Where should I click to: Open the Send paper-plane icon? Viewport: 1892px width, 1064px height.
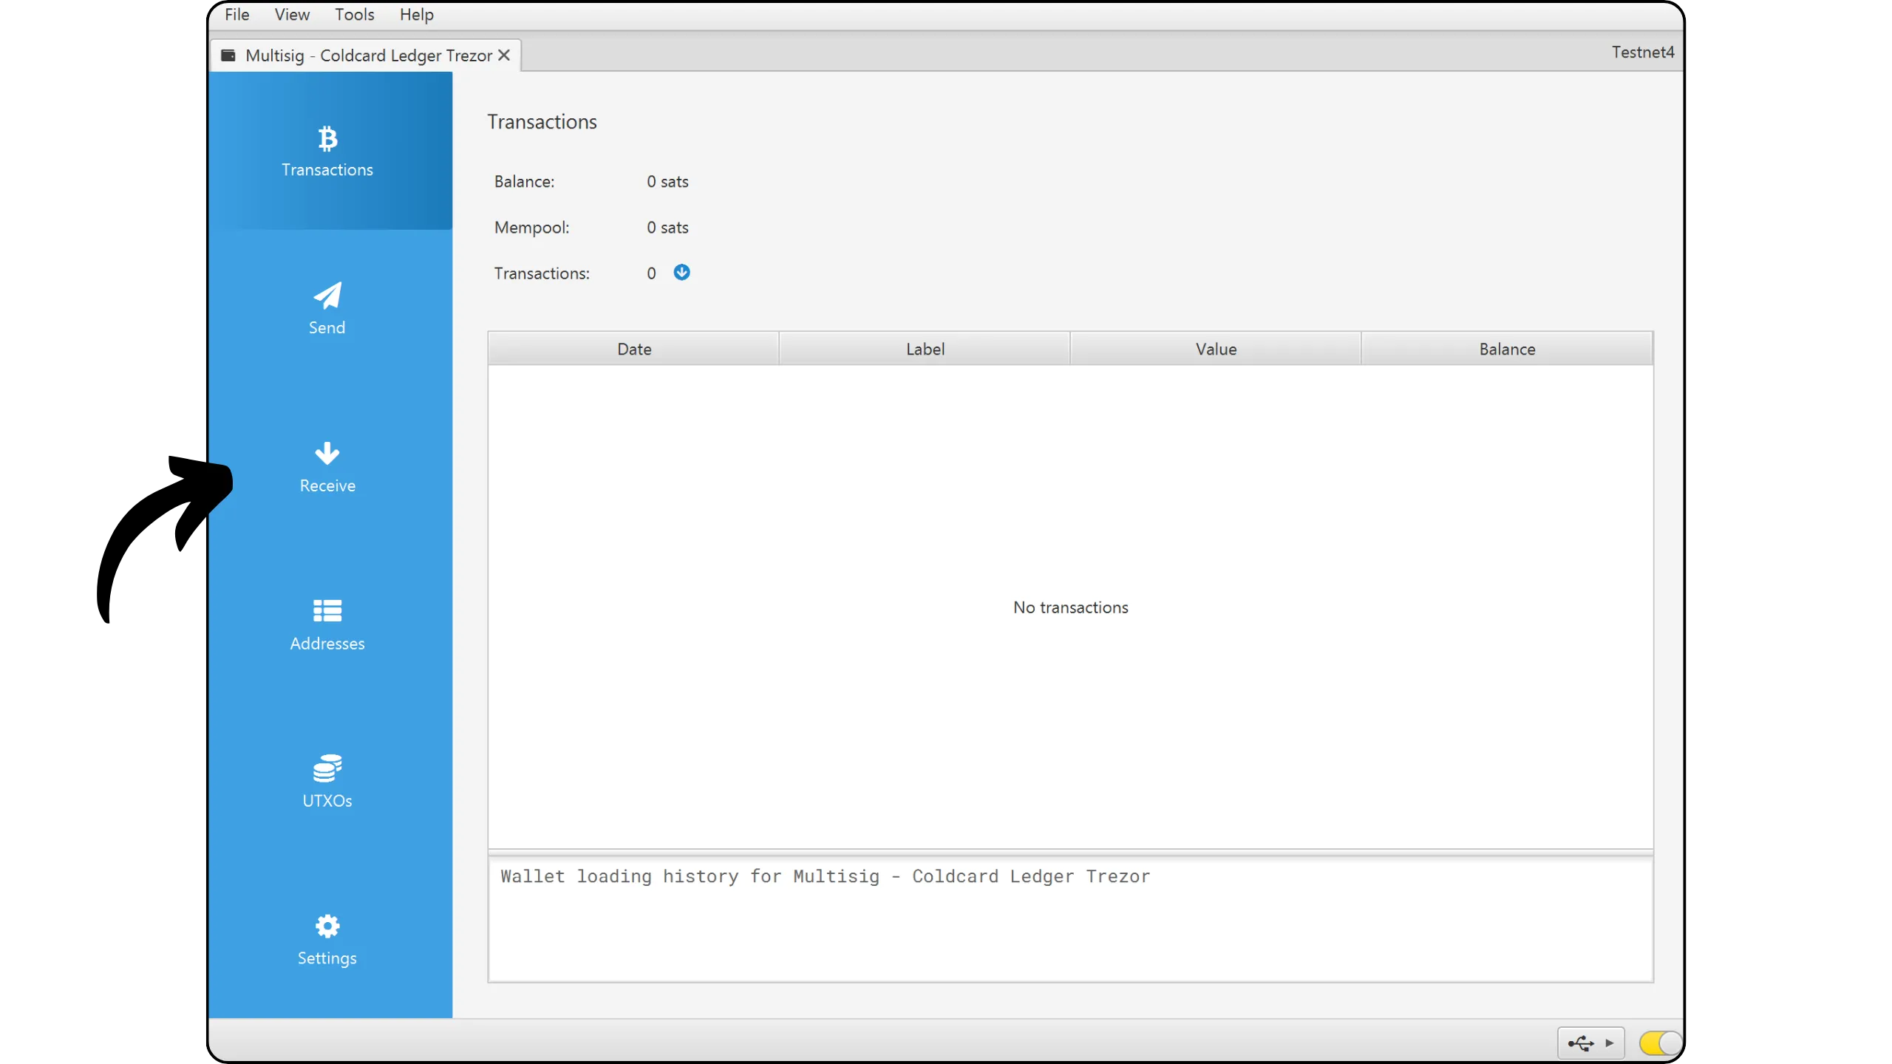[x=327, y=296]
